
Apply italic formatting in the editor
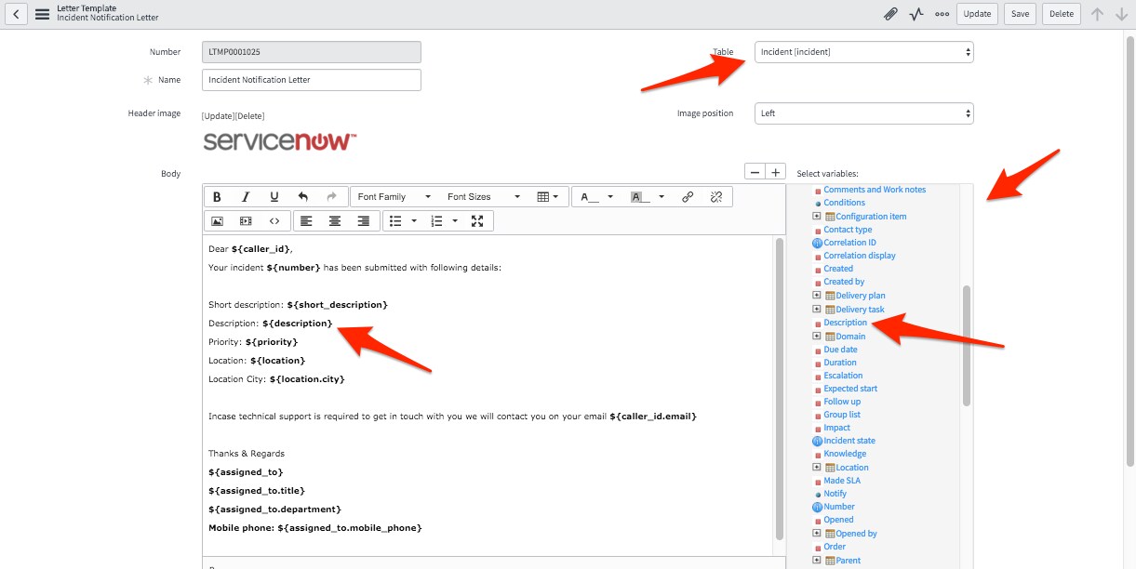pyautogui.click(x=246, y=197)
